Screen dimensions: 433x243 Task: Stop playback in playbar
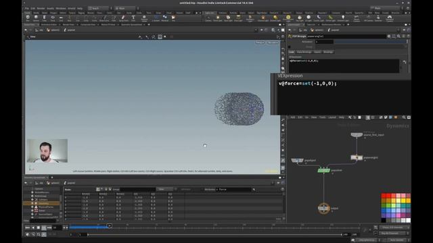click(x=39, y=227)
